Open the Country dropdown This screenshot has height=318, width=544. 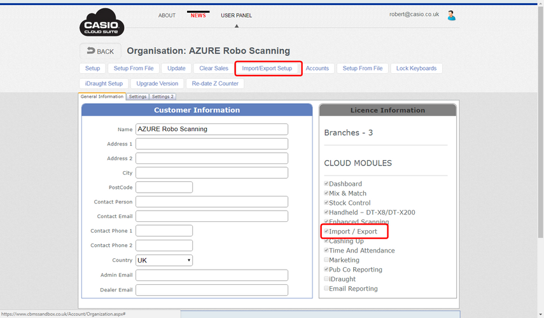pyautogui.click(x=164, y=260)
